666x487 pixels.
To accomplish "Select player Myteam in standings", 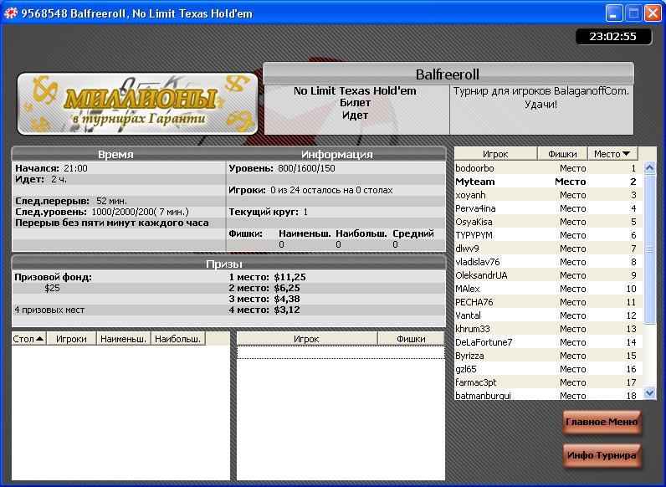I will [x=548, y=182].
